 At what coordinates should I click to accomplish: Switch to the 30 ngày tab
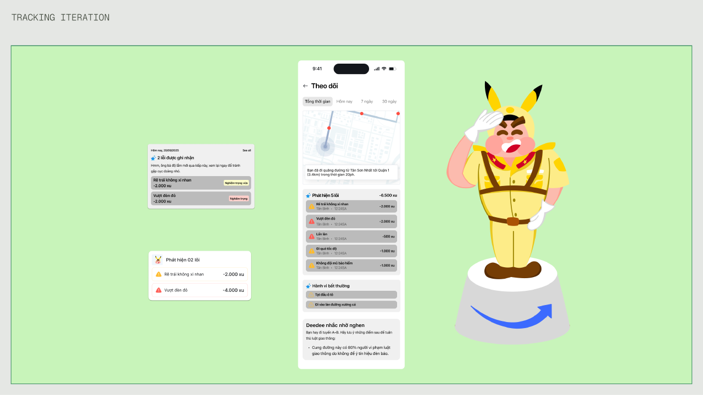point(389,101)
